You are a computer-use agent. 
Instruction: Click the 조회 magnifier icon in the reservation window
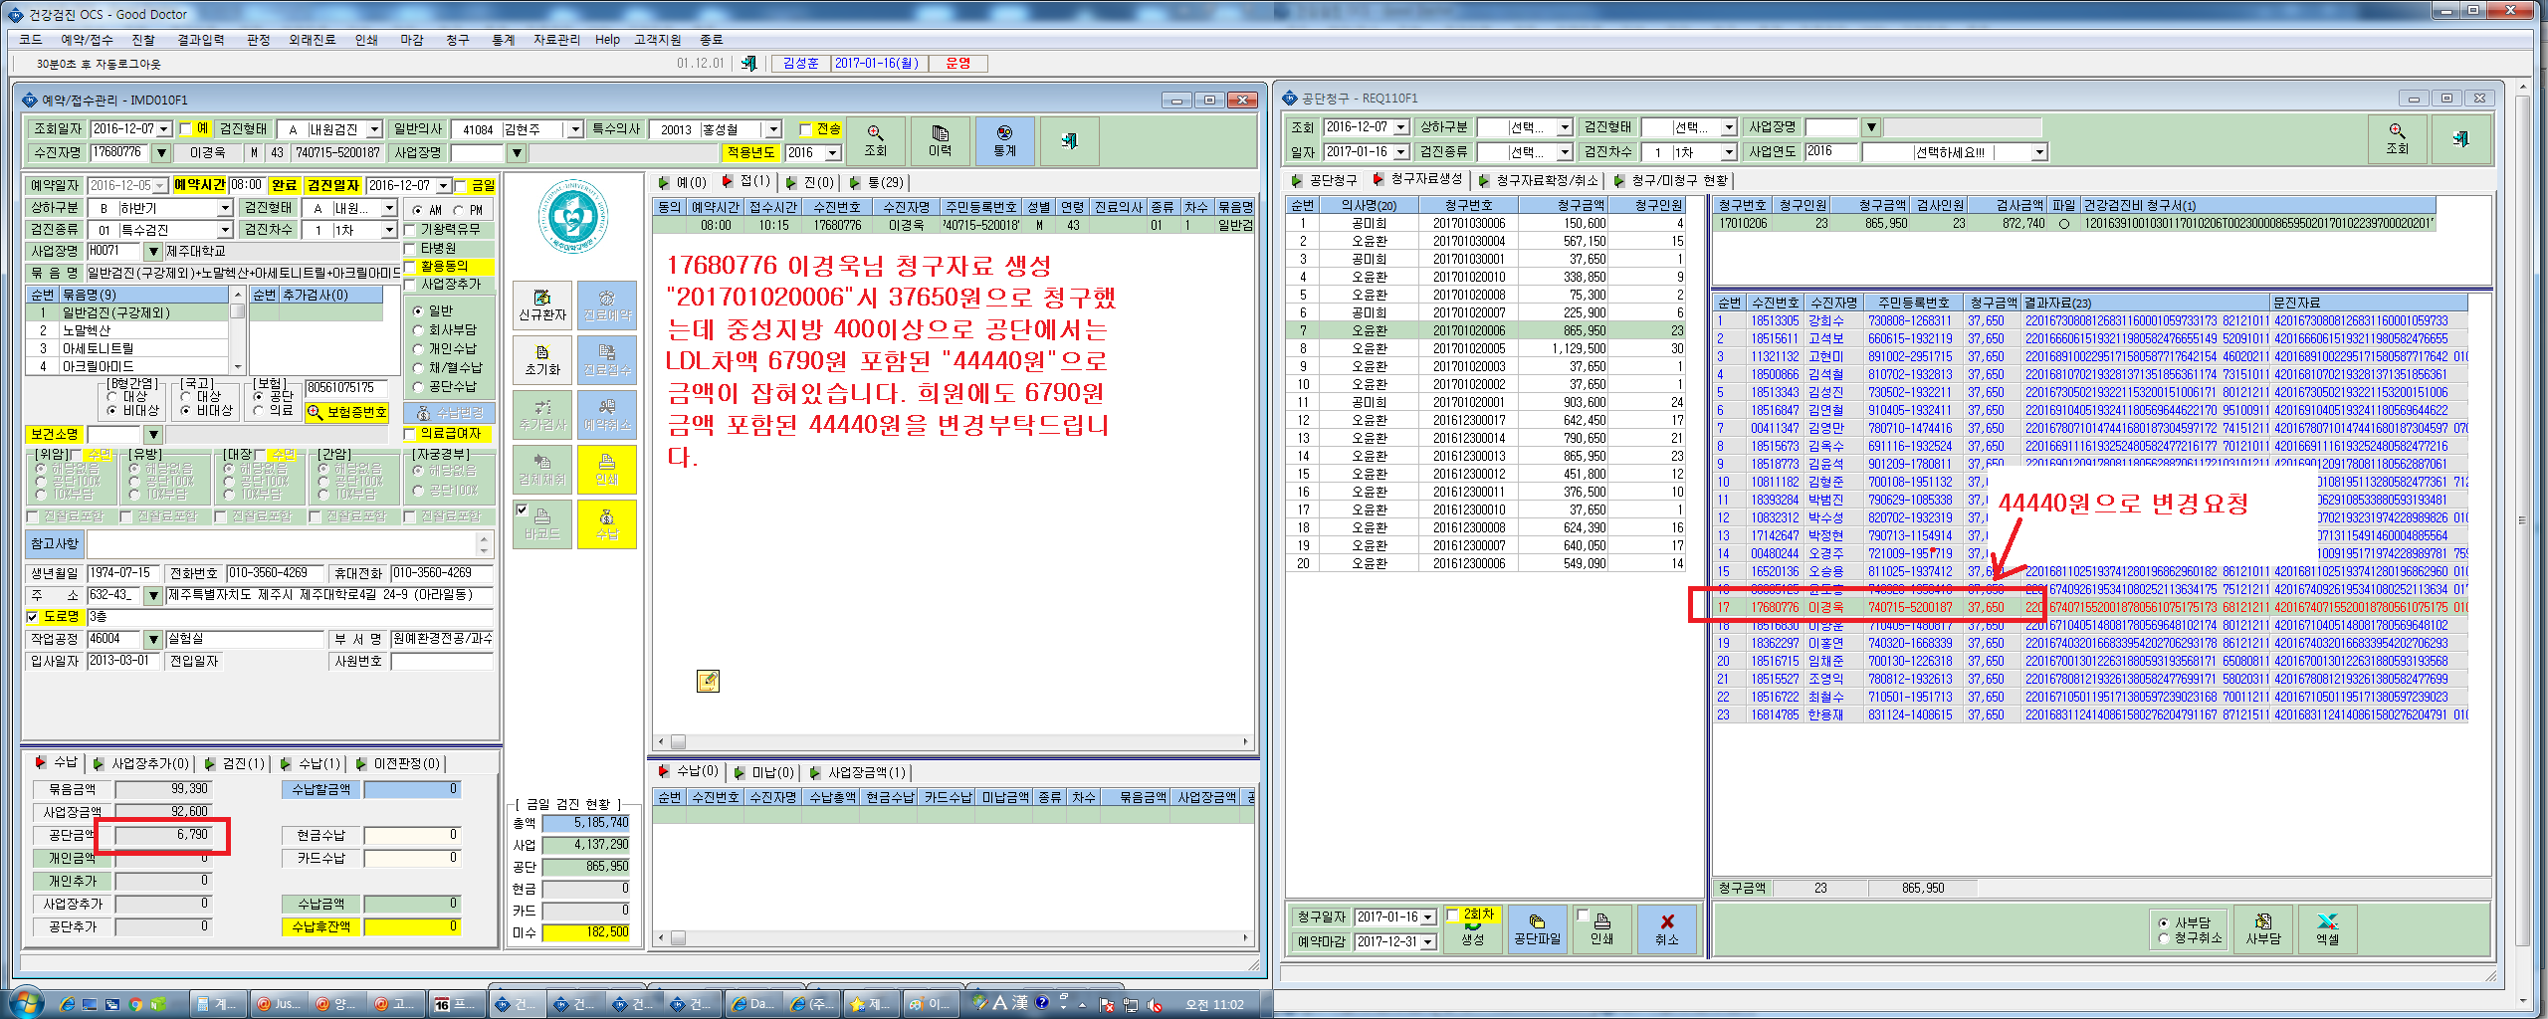click(x=875, y=140)
